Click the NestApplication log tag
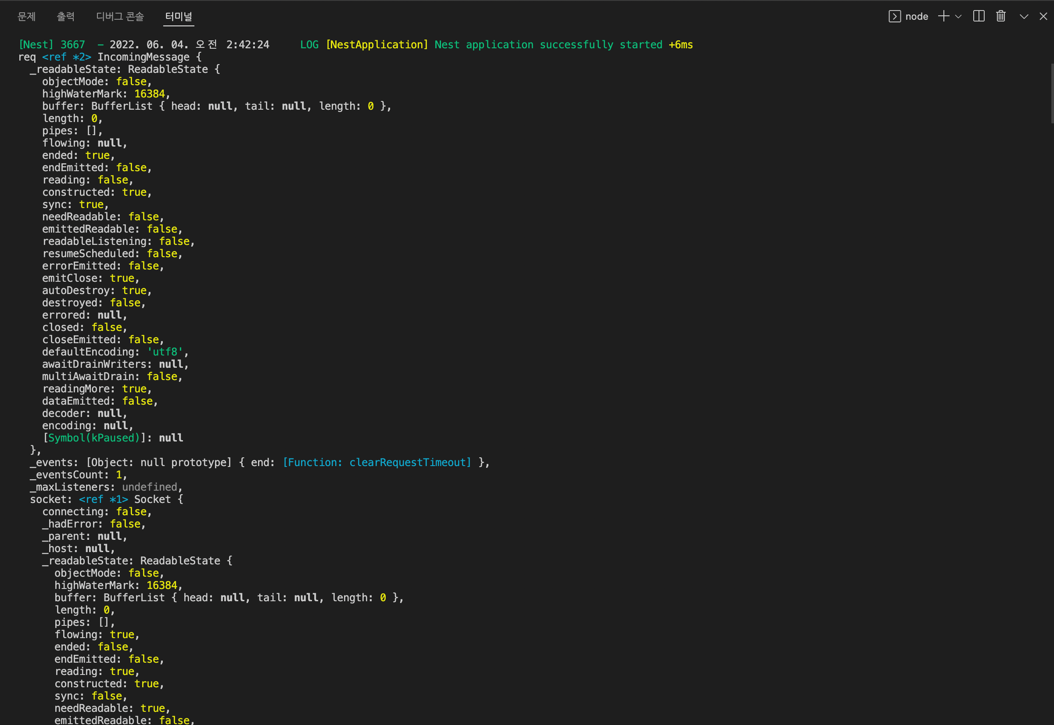 click(377, 44)
